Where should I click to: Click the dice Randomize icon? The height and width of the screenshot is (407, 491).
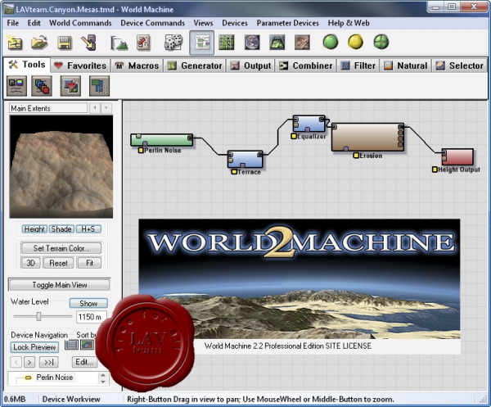[x=173, y=43]
